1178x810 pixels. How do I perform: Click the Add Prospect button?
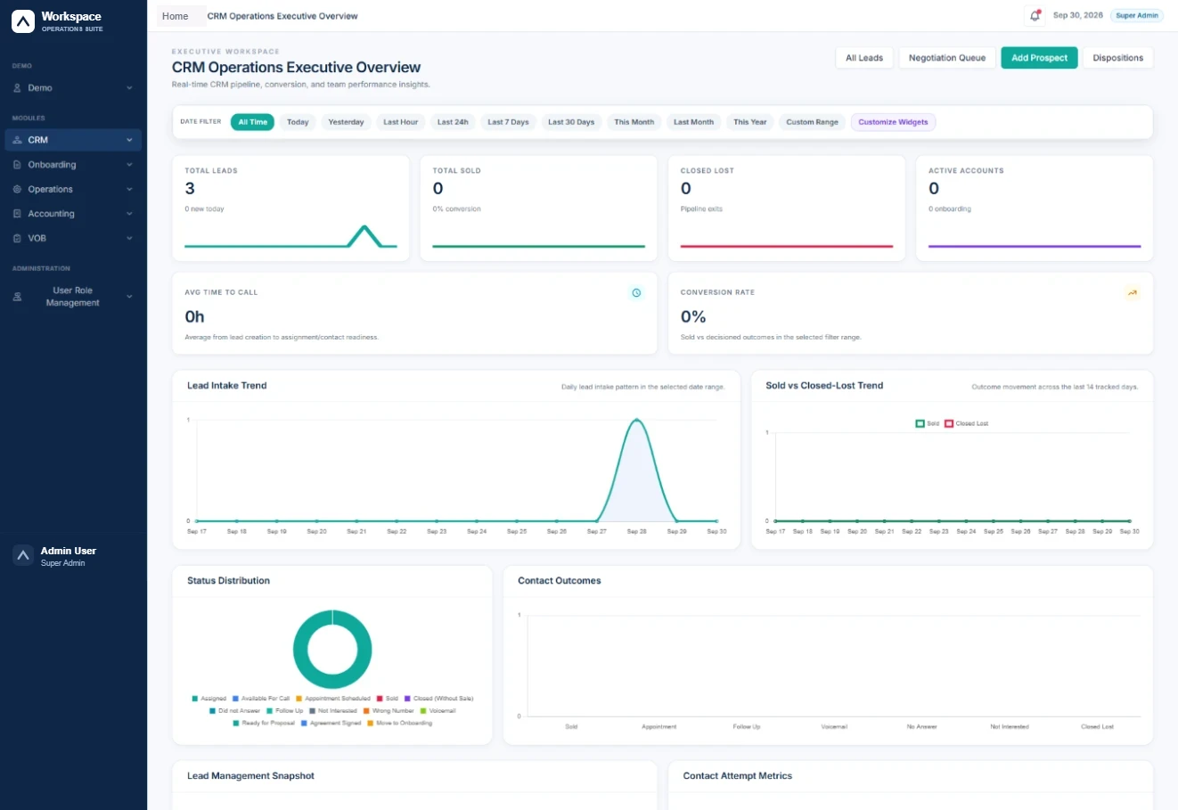pos(1039,58)
